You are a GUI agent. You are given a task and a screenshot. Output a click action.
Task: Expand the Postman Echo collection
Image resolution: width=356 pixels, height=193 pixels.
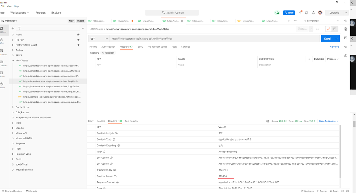(13, 154)
